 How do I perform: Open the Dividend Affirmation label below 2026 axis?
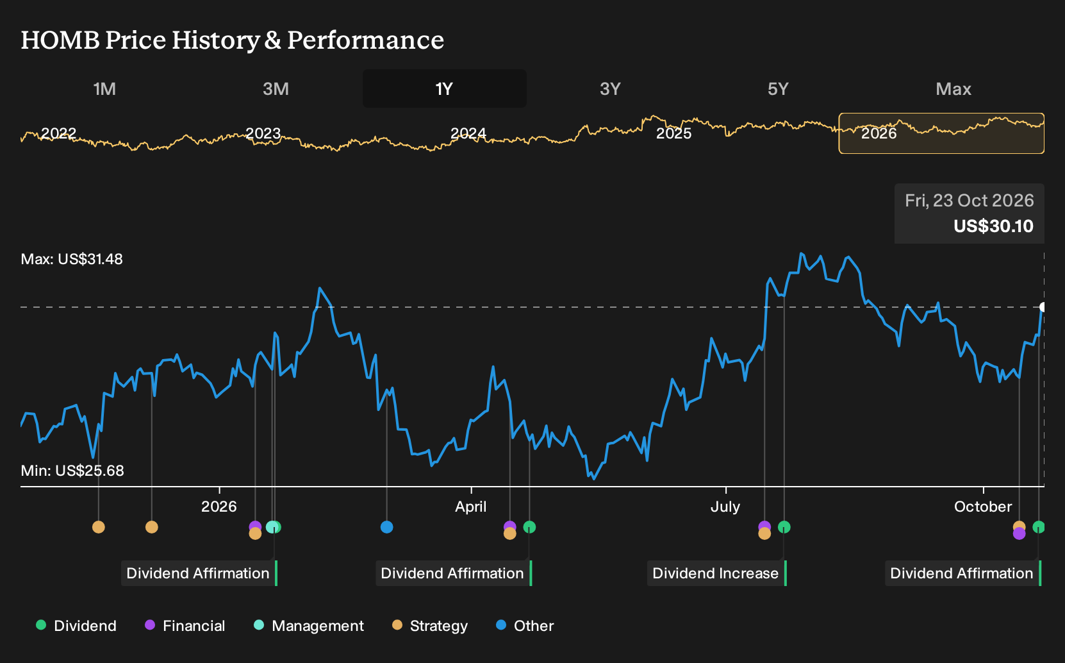[199, 573]
